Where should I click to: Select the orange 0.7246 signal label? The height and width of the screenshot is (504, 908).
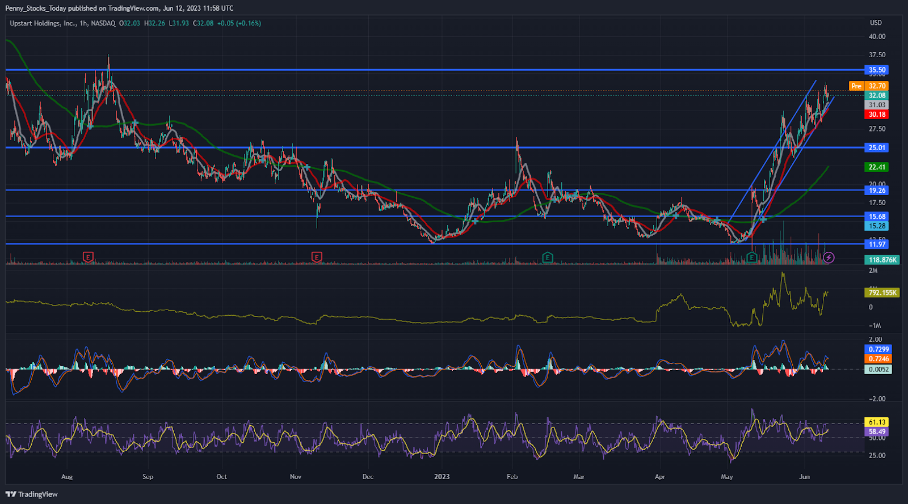(878, 359)
